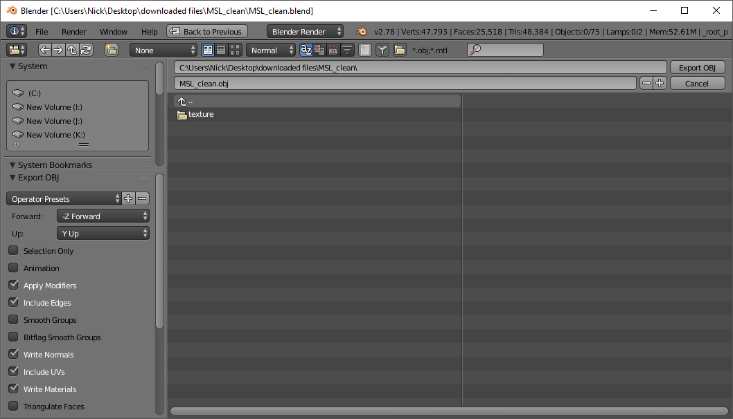Click the System list resize handle
This screenshot has height=419, width=733.
(84, 145)
